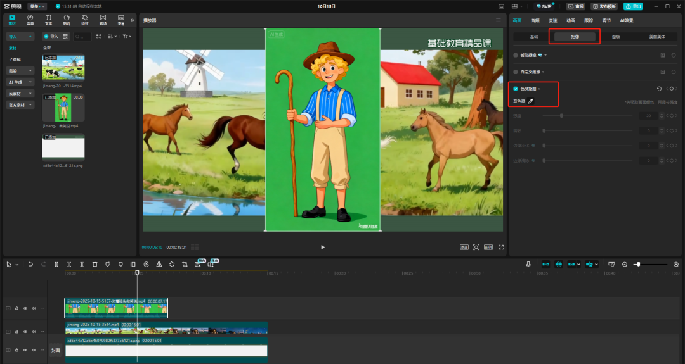The image size is (685, 364).
Task: Select the green screen farmer video thumbnail
Action: click(63, 108)
